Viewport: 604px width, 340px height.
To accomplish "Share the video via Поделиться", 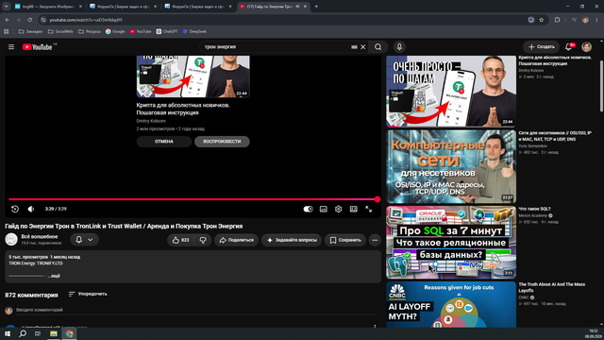I will (236, 240).
